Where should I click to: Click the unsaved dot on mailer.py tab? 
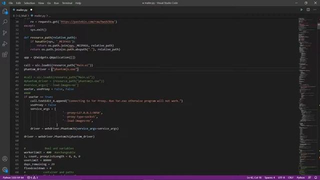tap(31, 9)
